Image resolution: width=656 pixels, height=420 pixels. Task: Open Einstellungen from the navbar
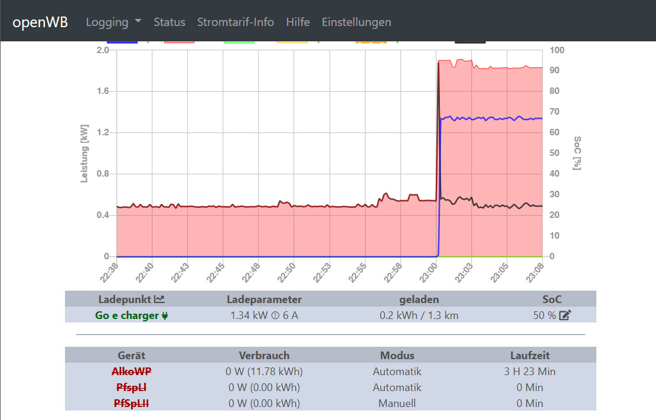(356, 22)
